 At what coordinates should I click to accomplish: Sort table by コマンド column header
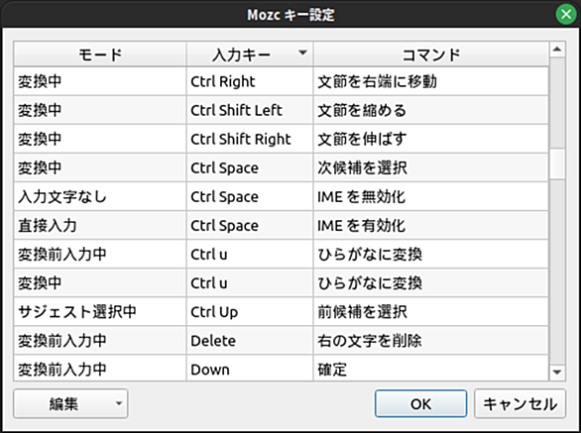pyautogui.click(x=431, y=54)
